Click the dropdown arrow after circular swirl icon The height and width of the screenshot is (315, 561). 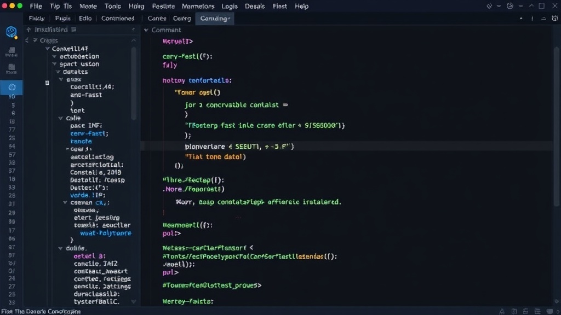[x=520, y=6]
